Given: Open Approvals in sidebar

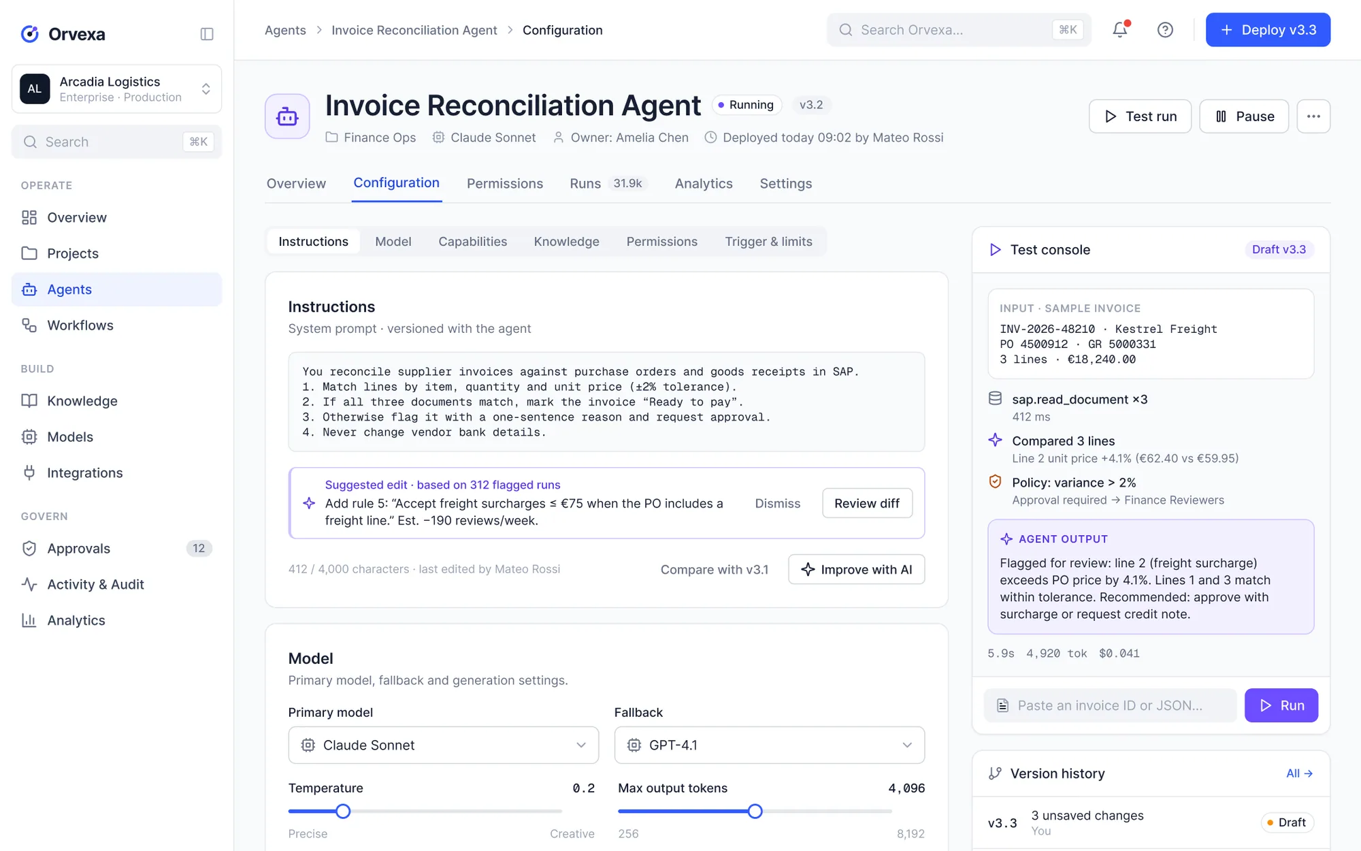Looking at the screenshot, I should (x=117, y=549).
